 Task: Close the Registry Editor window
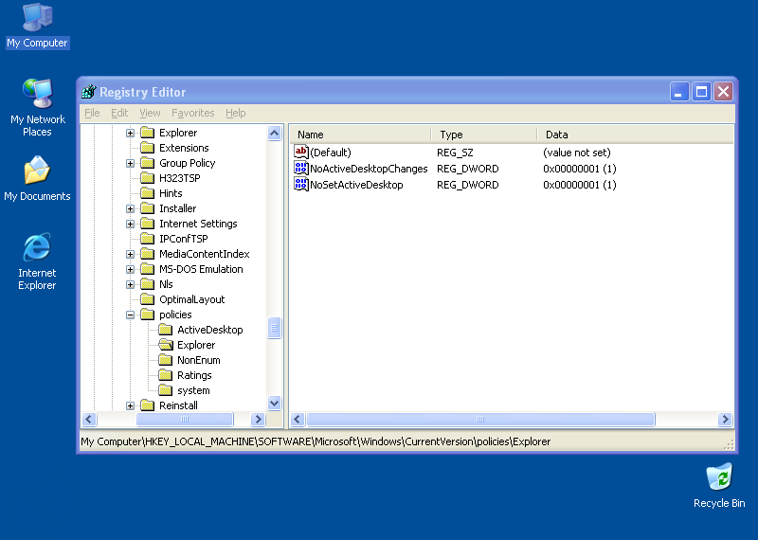click(x=724, y=91)
